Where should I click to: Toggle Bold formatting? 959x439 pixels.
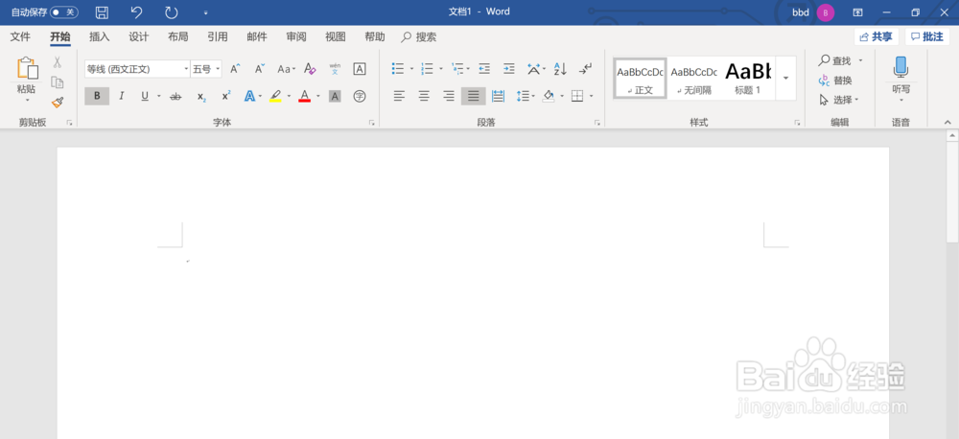point(97,96)
